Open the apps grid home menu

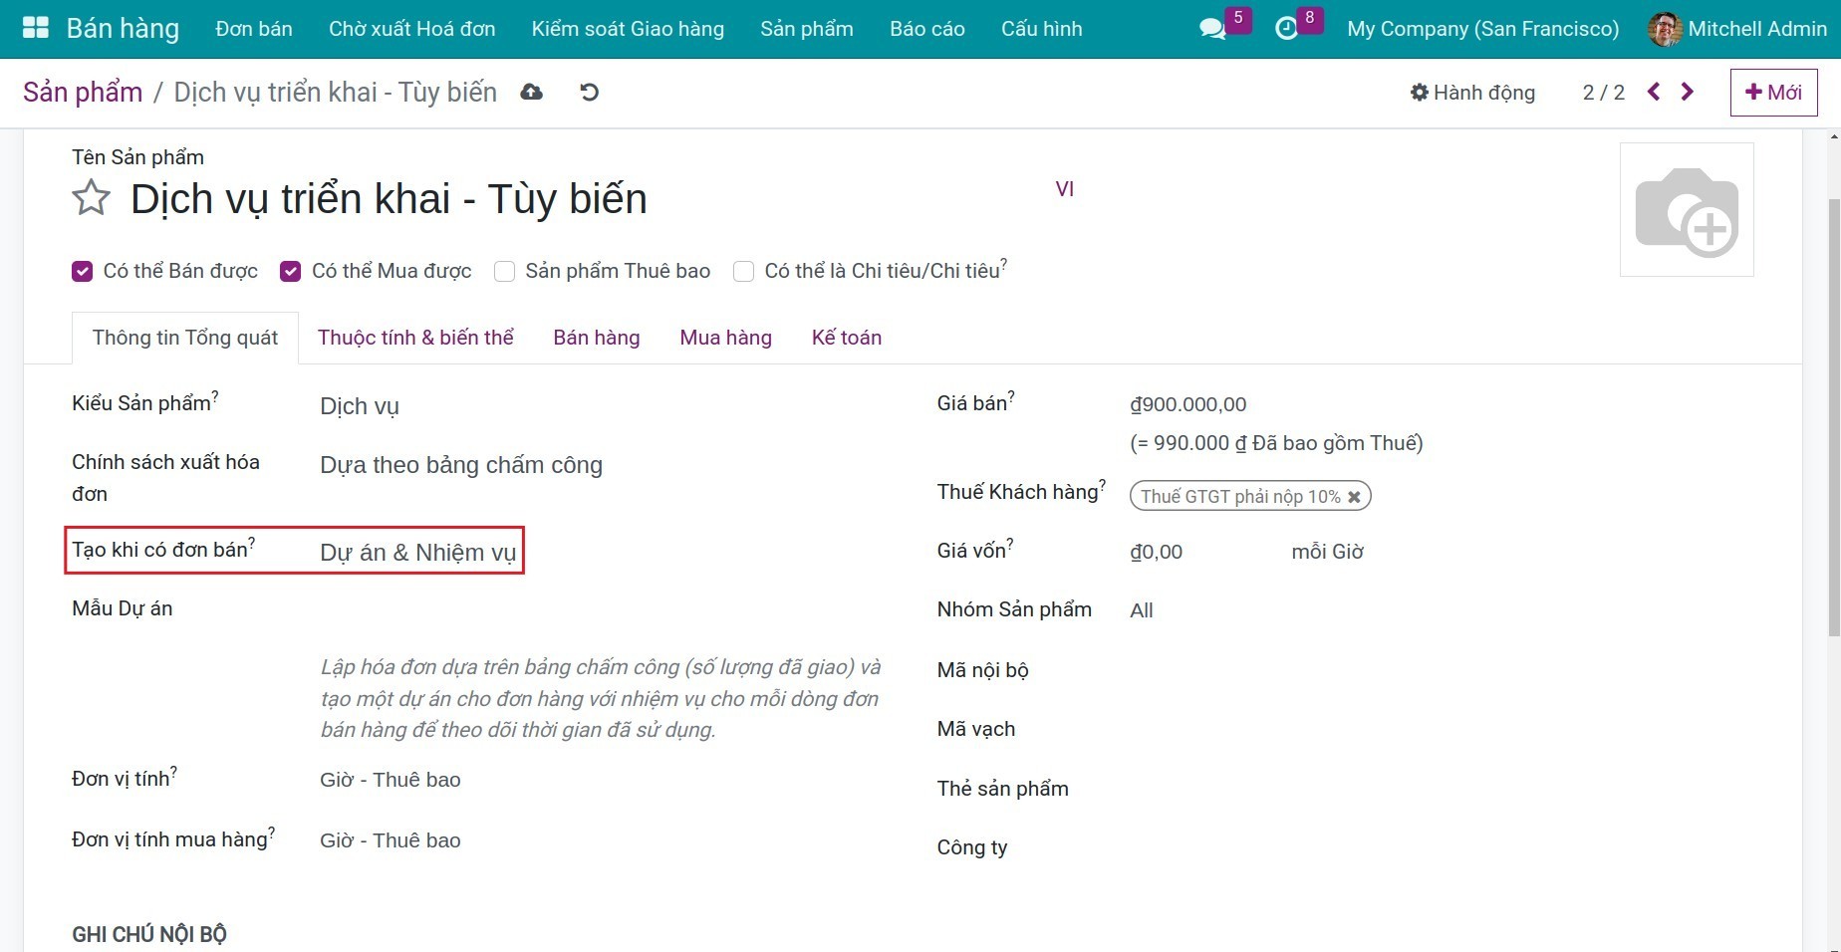point(35,28)
